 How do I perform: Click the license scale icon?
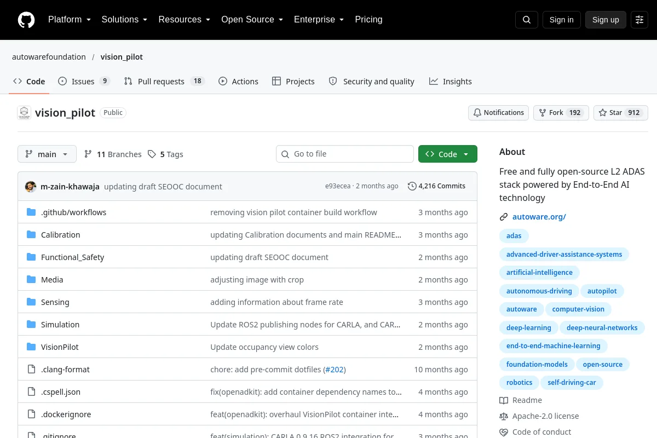click(504, 416)
